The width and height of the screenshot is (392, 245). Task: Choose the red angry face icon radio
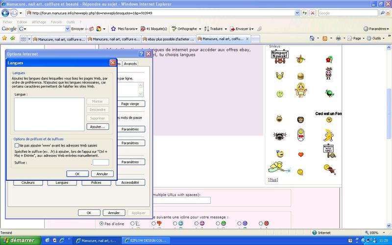pos(260,223)
